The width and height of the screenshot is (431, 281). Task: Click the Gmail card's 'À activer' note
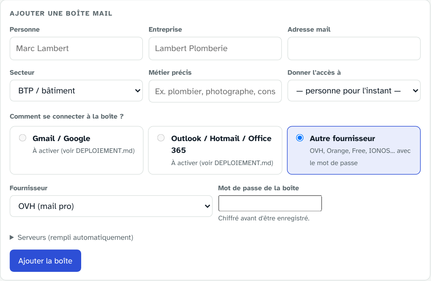83,151
